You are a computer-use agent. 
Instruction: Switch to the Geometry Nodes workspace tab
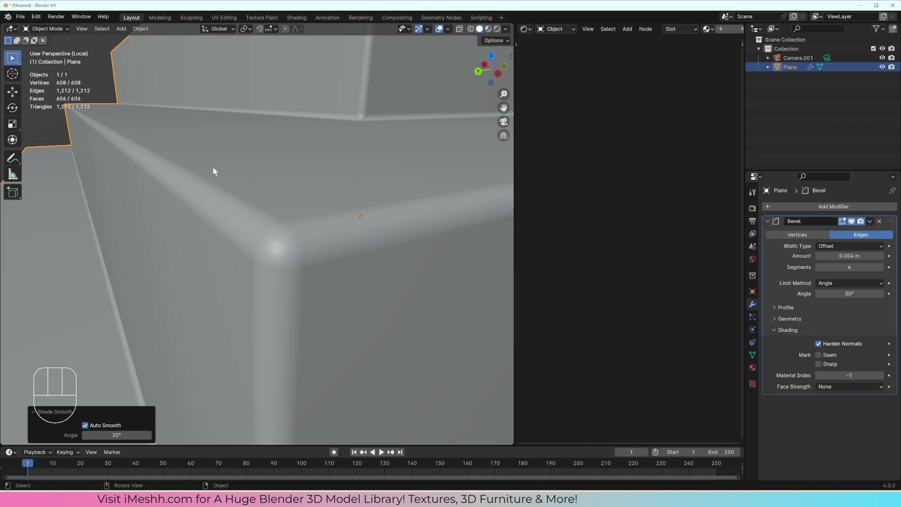pyautogui.click(x=441, y=17)
